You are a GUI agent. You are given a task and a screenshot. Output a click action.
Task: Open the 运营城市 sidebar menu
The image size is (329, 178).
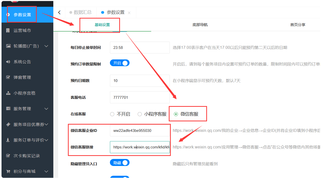coord(27,30)
